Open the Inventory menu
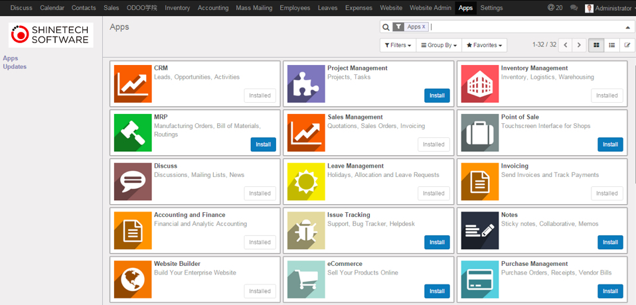Viewport: 636px width, 305px height. (x=177, y=8)
